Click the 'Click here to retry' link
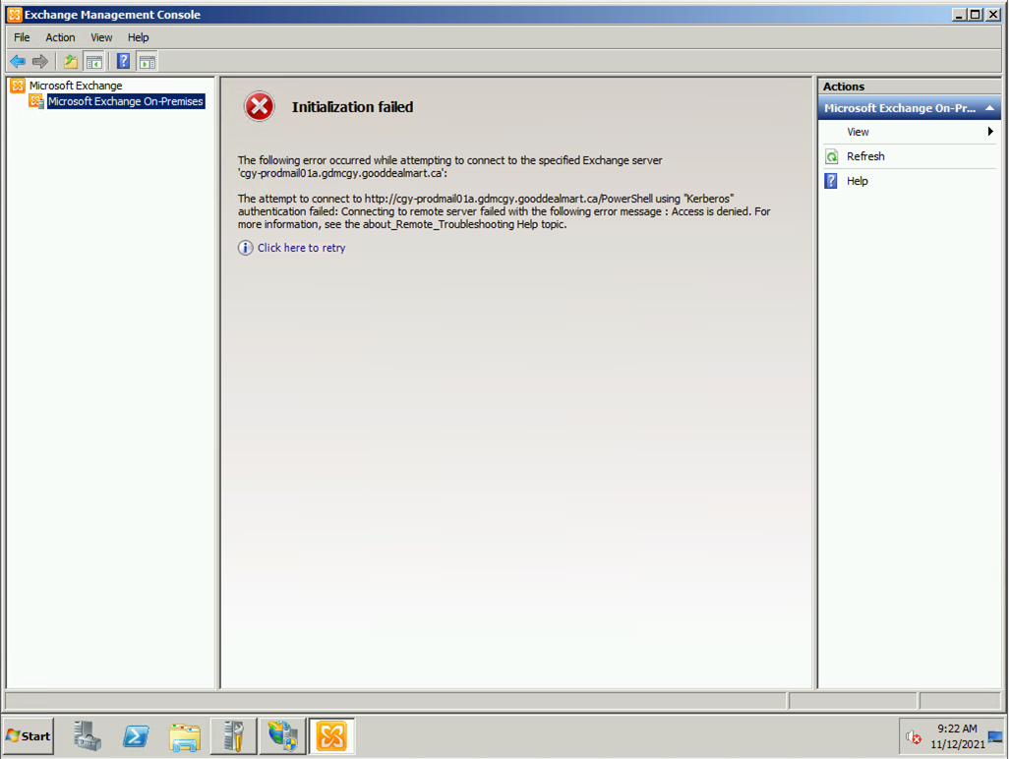This screenshot has height=759, width=1010. click(x=302, y=248)
